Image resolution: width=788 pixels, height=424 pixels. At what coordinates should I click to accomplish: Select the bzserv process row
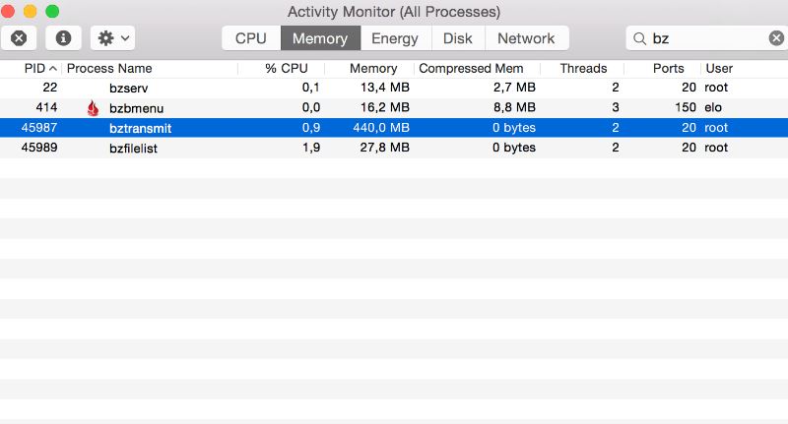click(x=394, y=88)
